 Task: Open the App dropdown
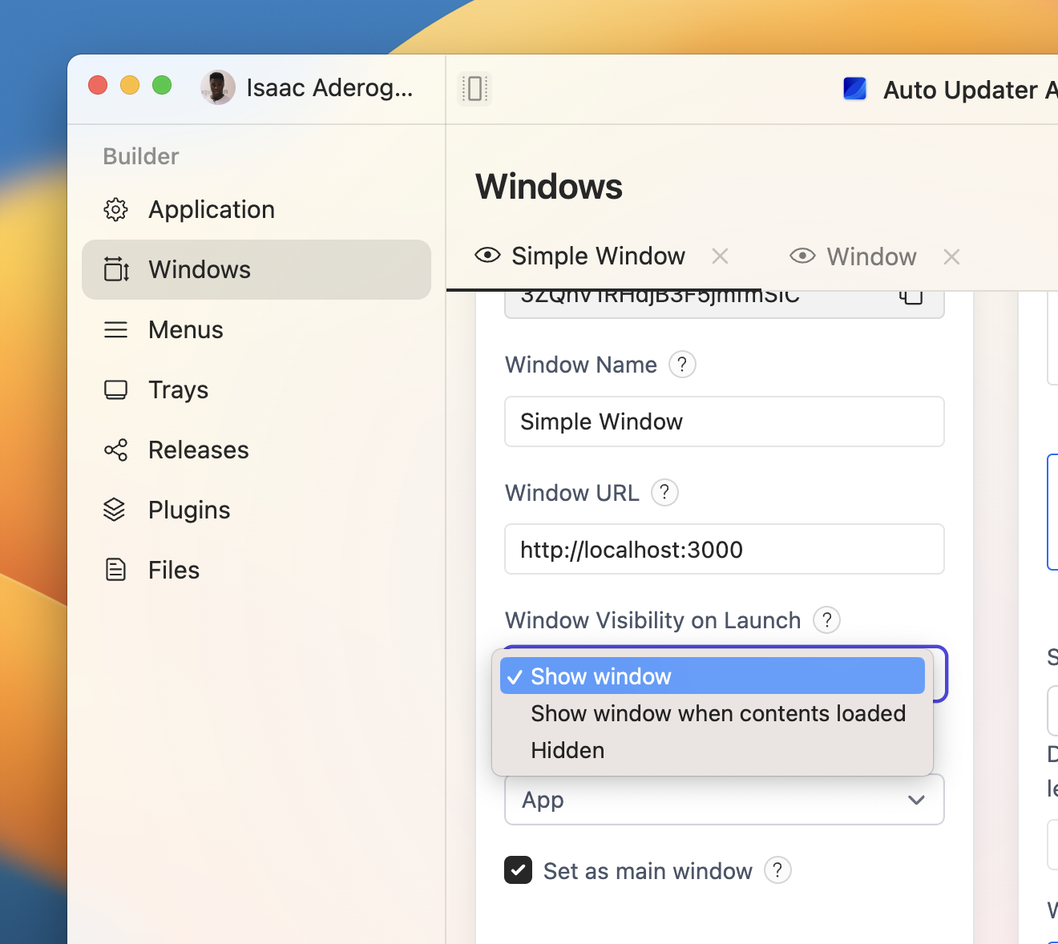(724, 800)
